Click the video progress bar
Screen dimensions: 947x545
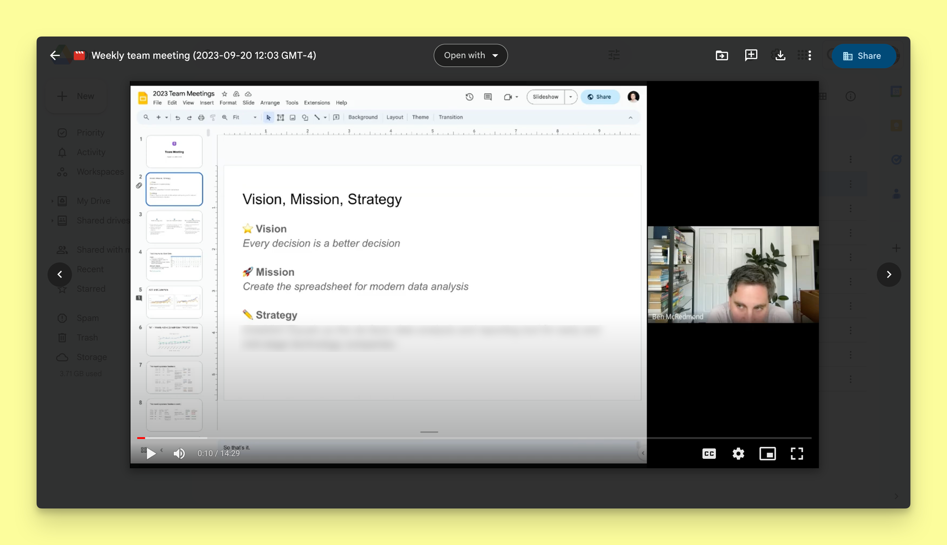[473, 438]
